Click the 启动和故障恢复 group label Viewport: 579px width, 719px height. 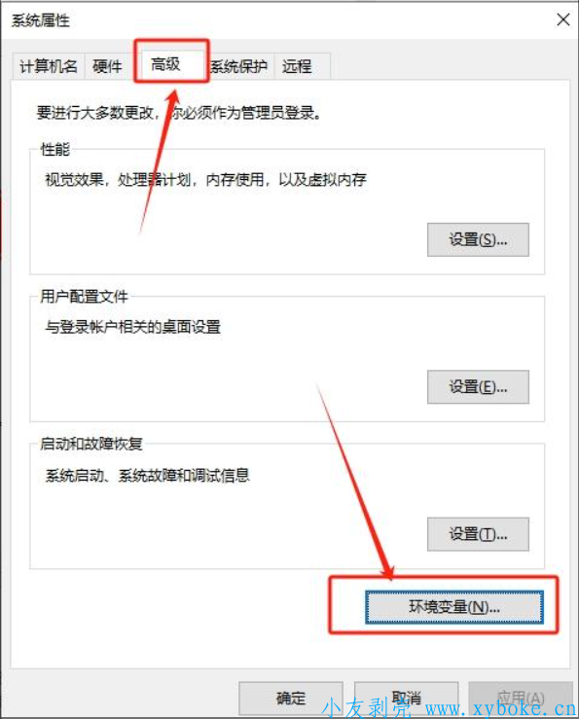tap(91, 444)
